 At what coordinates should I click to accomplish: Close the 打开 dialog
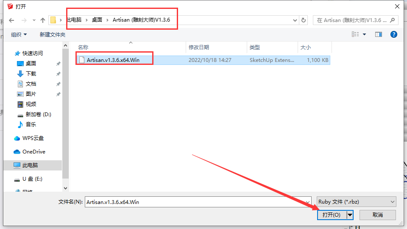(x=397, y=6)
